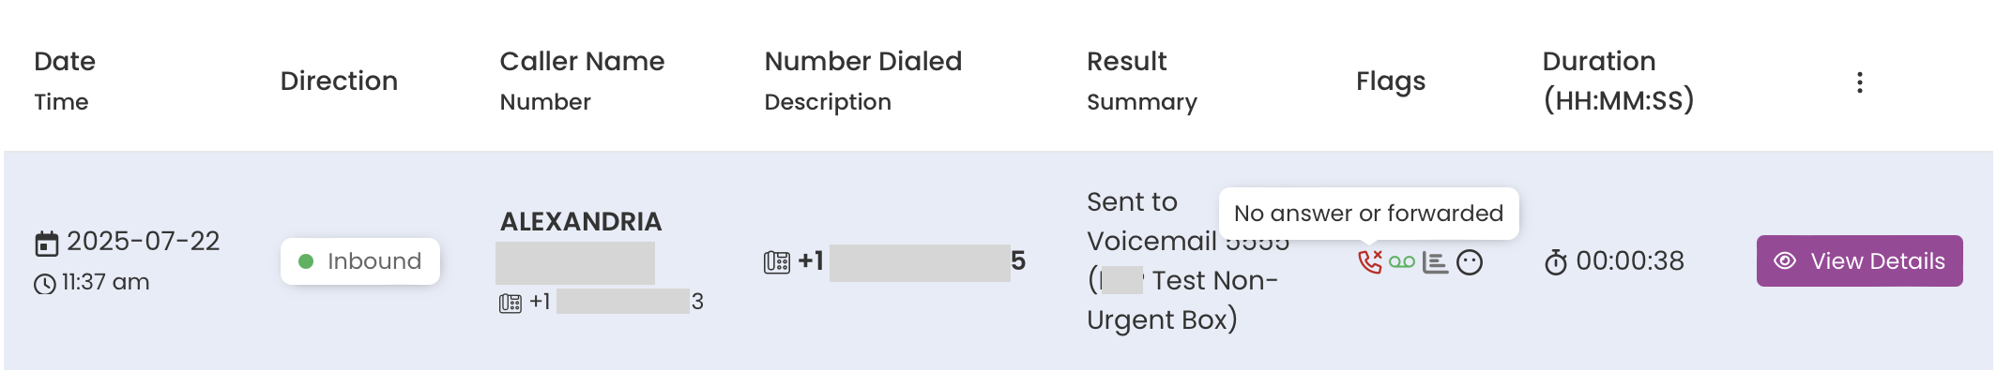Click the neutral face sentiment icon
Screen dimensions: 1997x371
point(1470,262)
